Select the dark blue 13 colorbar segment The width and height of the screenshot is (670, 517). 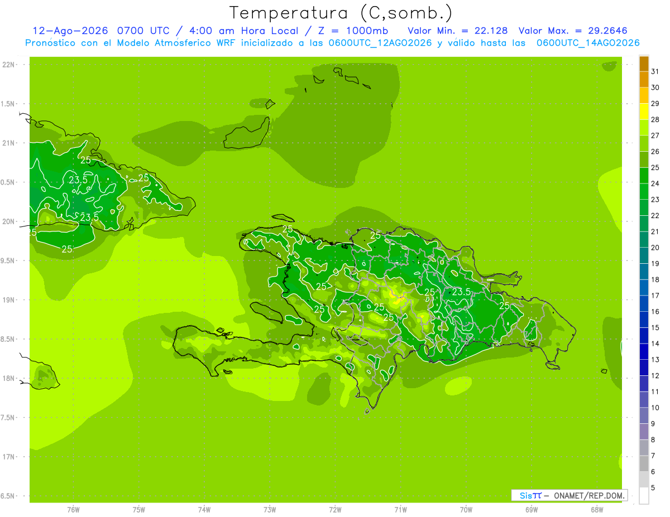pos(644,351)
